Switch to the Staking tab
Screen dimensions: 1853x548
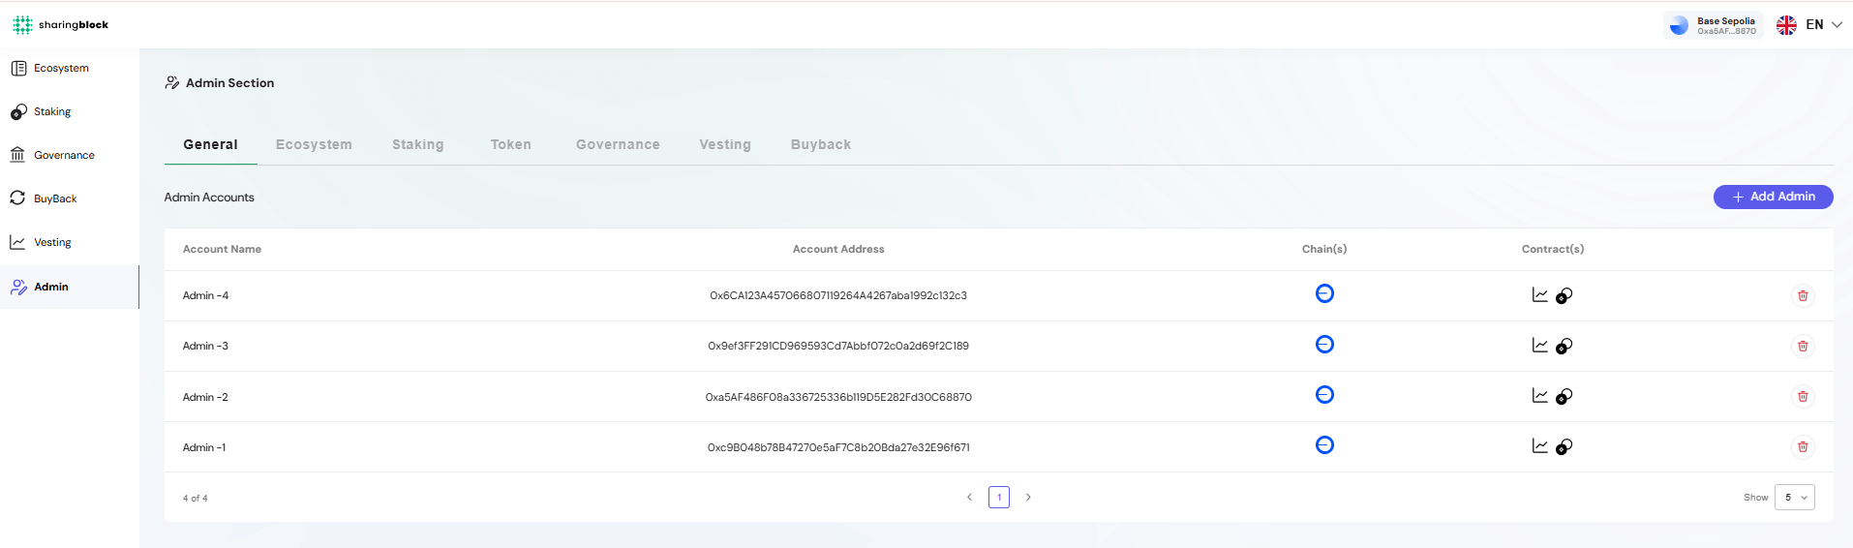tap(418, 144)
